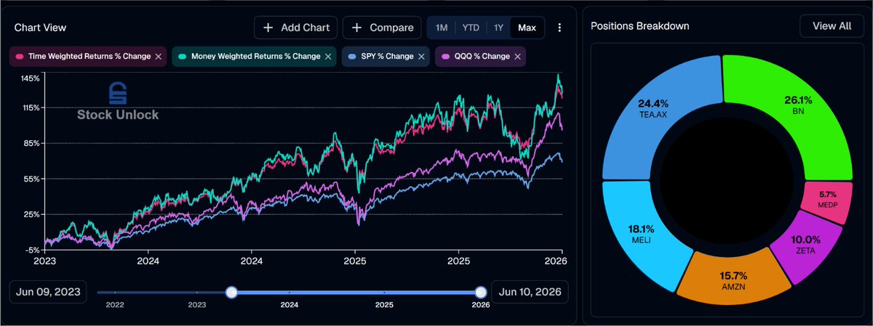This screenshot has height=326, width=873.
Task: Click the QQQ % Change label
Action: [482, 56]
